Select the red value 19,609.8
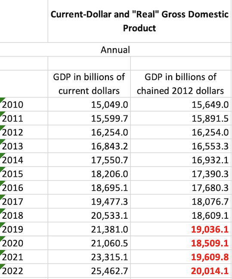The height and width of the screenshot is (279, 232). point(181,257)
